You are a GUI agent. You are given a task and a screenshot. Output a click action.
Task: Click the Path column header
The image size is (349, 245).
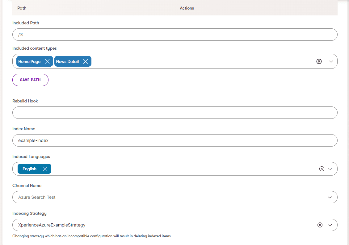[22, 8]
